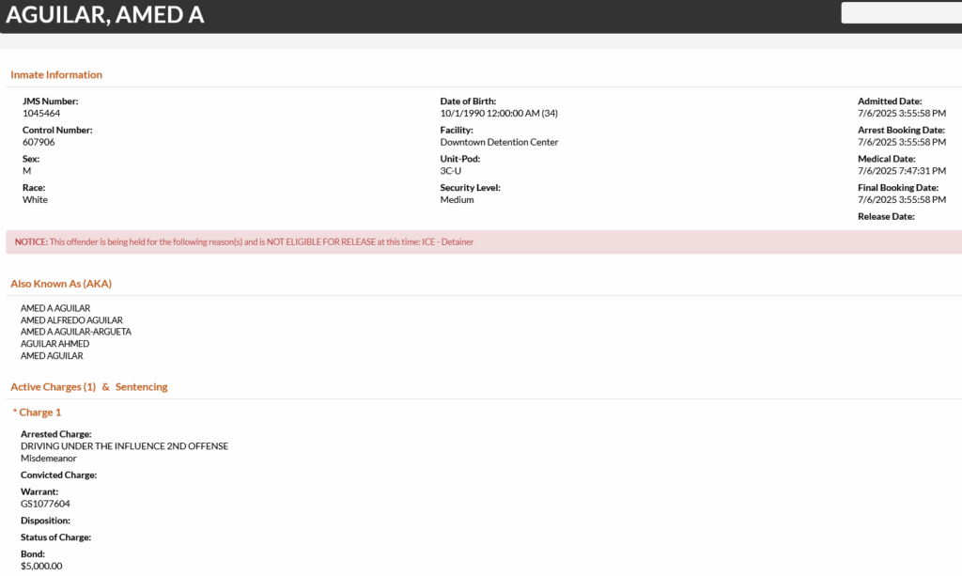Click the search input field in header
The image size is (962, 576).
(901, 13)
